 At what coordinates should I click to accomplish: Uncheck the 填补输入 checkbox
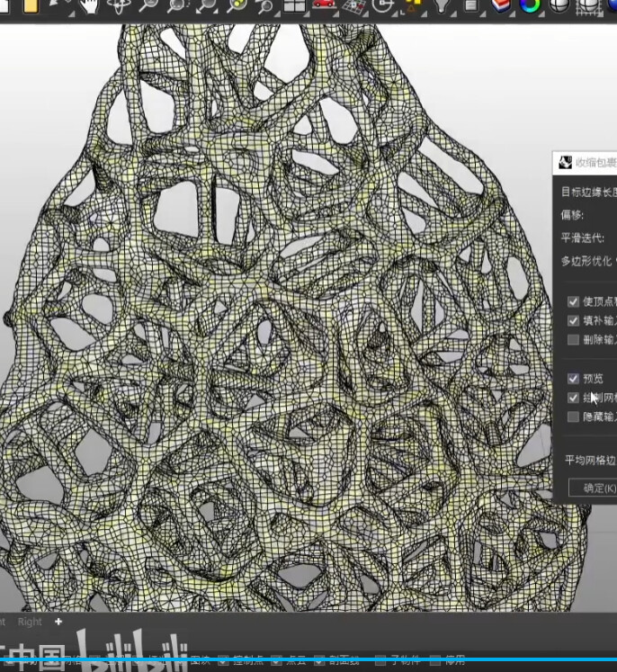(x=574, y=320)
